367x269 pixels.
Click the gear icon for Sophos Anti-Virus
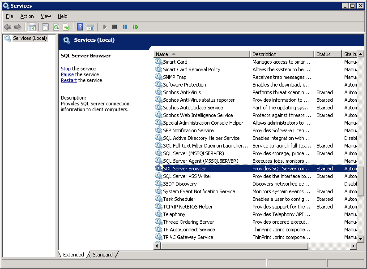(159, 92)
